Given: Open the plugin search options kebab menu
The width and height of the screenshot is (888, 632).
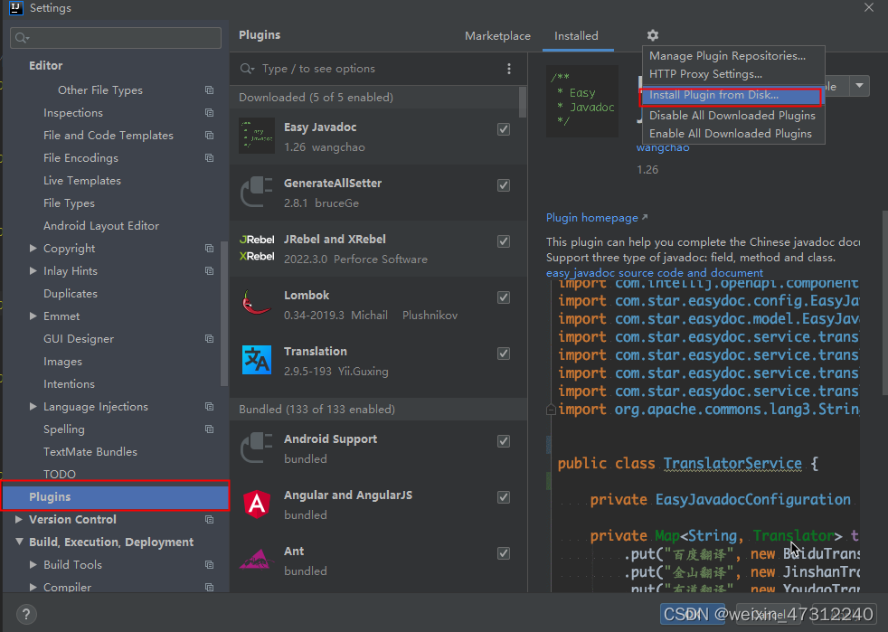Looking at the screenshot, I should (508, 69).
